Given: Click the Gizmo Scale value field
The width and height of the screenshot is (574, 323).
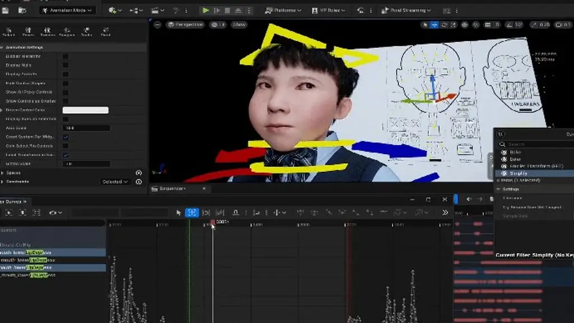Looking at the screenshot, I should tap(86, 164).
